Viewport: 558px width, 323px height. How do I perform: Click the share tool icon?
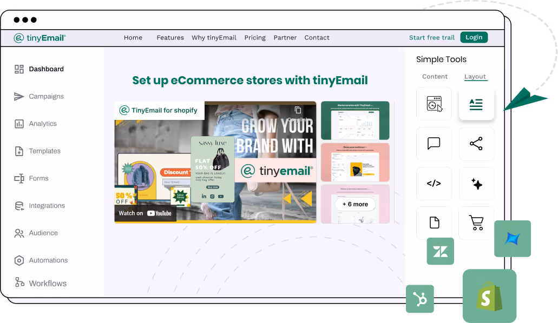point(476,144)
